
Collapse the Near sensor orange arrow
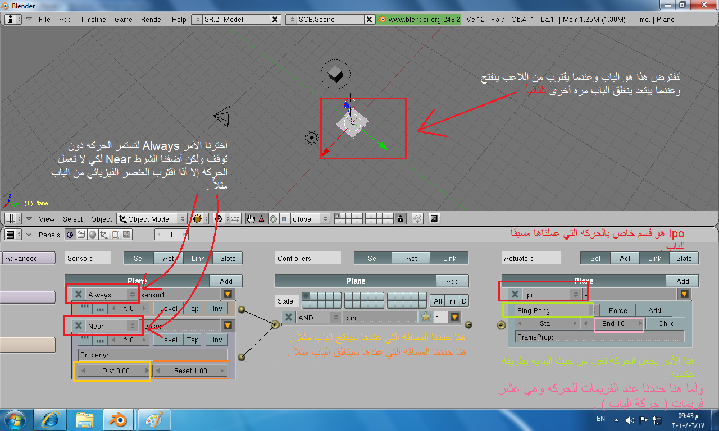point(227,325)
